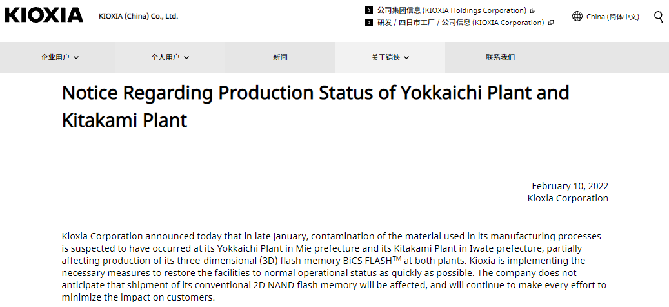Click external-link icon after 公司信息 (KIOXIA Corporation)
669x307 pixels.
551,23
